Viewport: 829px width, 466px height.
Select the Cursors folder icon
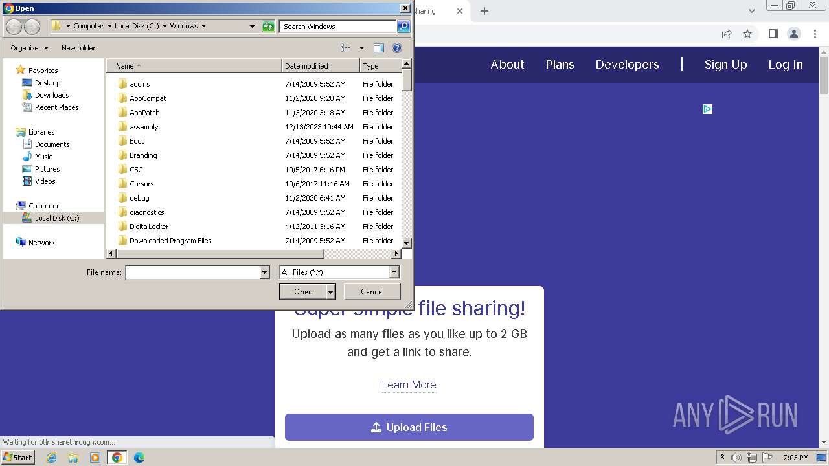pos(122,184)
